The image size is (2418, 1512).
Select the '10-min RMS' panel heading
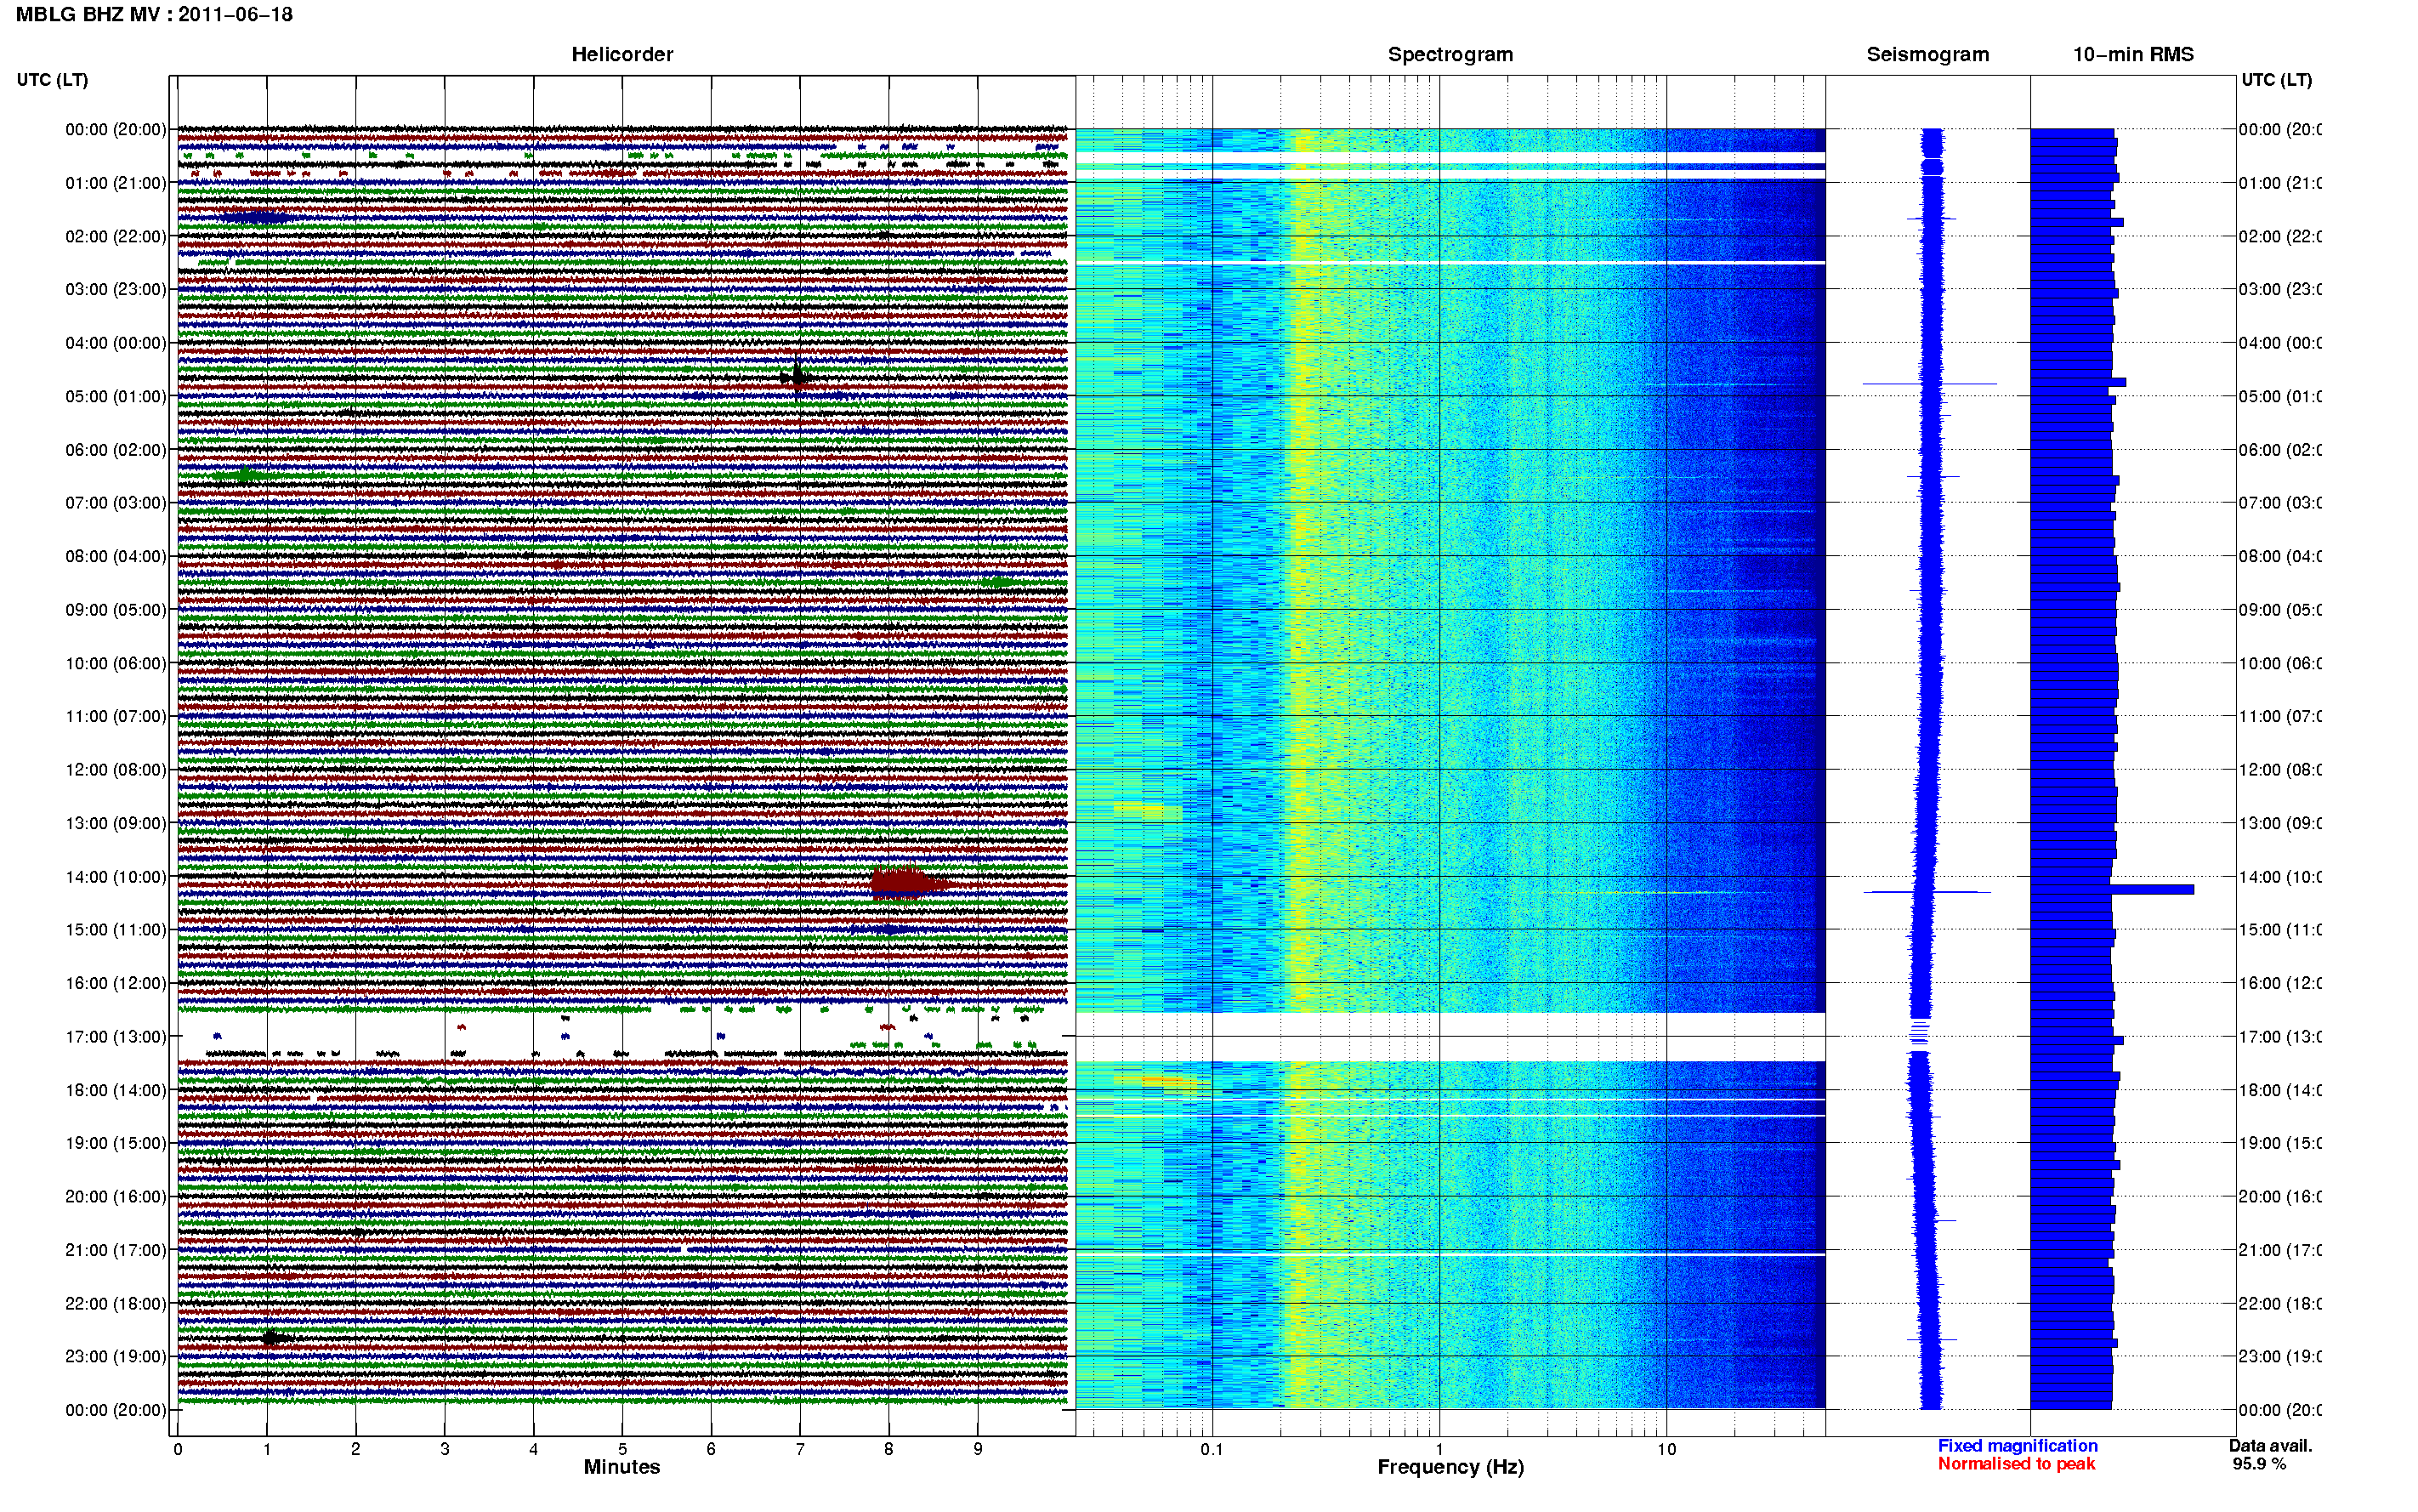click(x=2133, y=54)
